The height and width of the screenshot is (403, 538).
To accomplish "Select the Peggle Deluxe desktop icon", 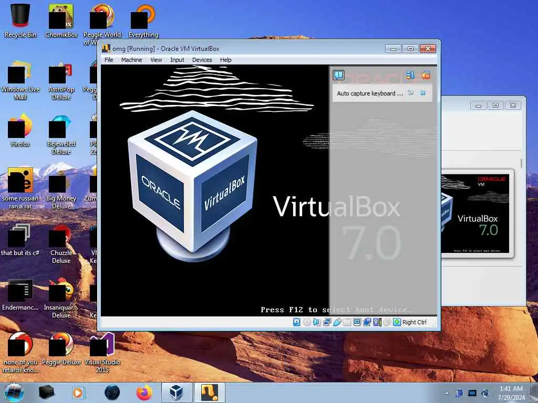I will (x=61, y=349).
